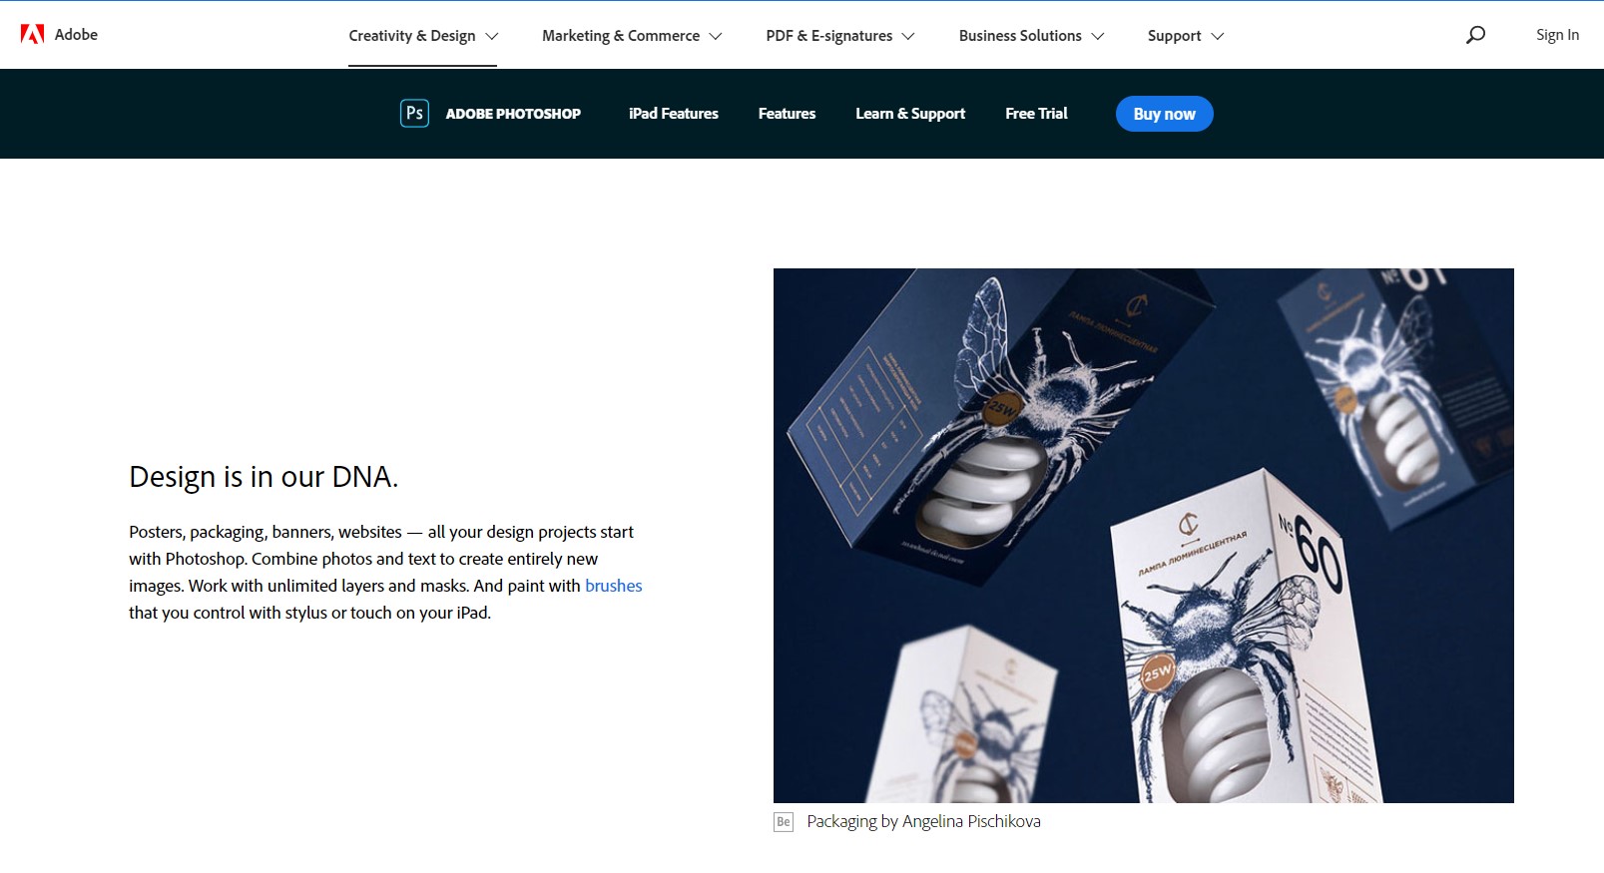Expand the Creativity & Design chevron
This screenshot has width=1604, height=873.
[x=492, y=36]
